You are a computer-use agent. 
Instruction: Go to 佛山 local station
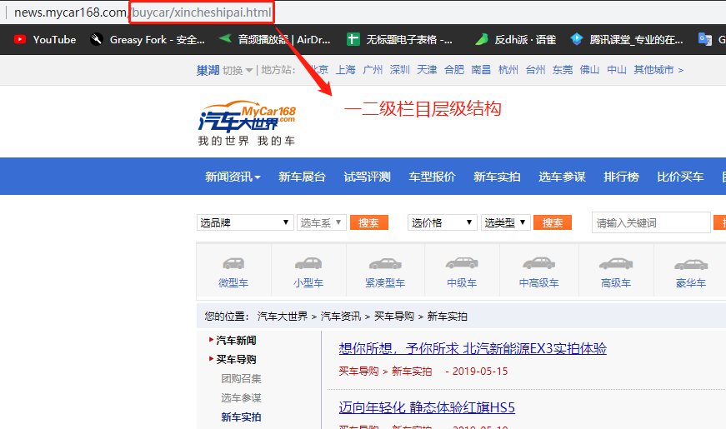[x=589, y=70]
